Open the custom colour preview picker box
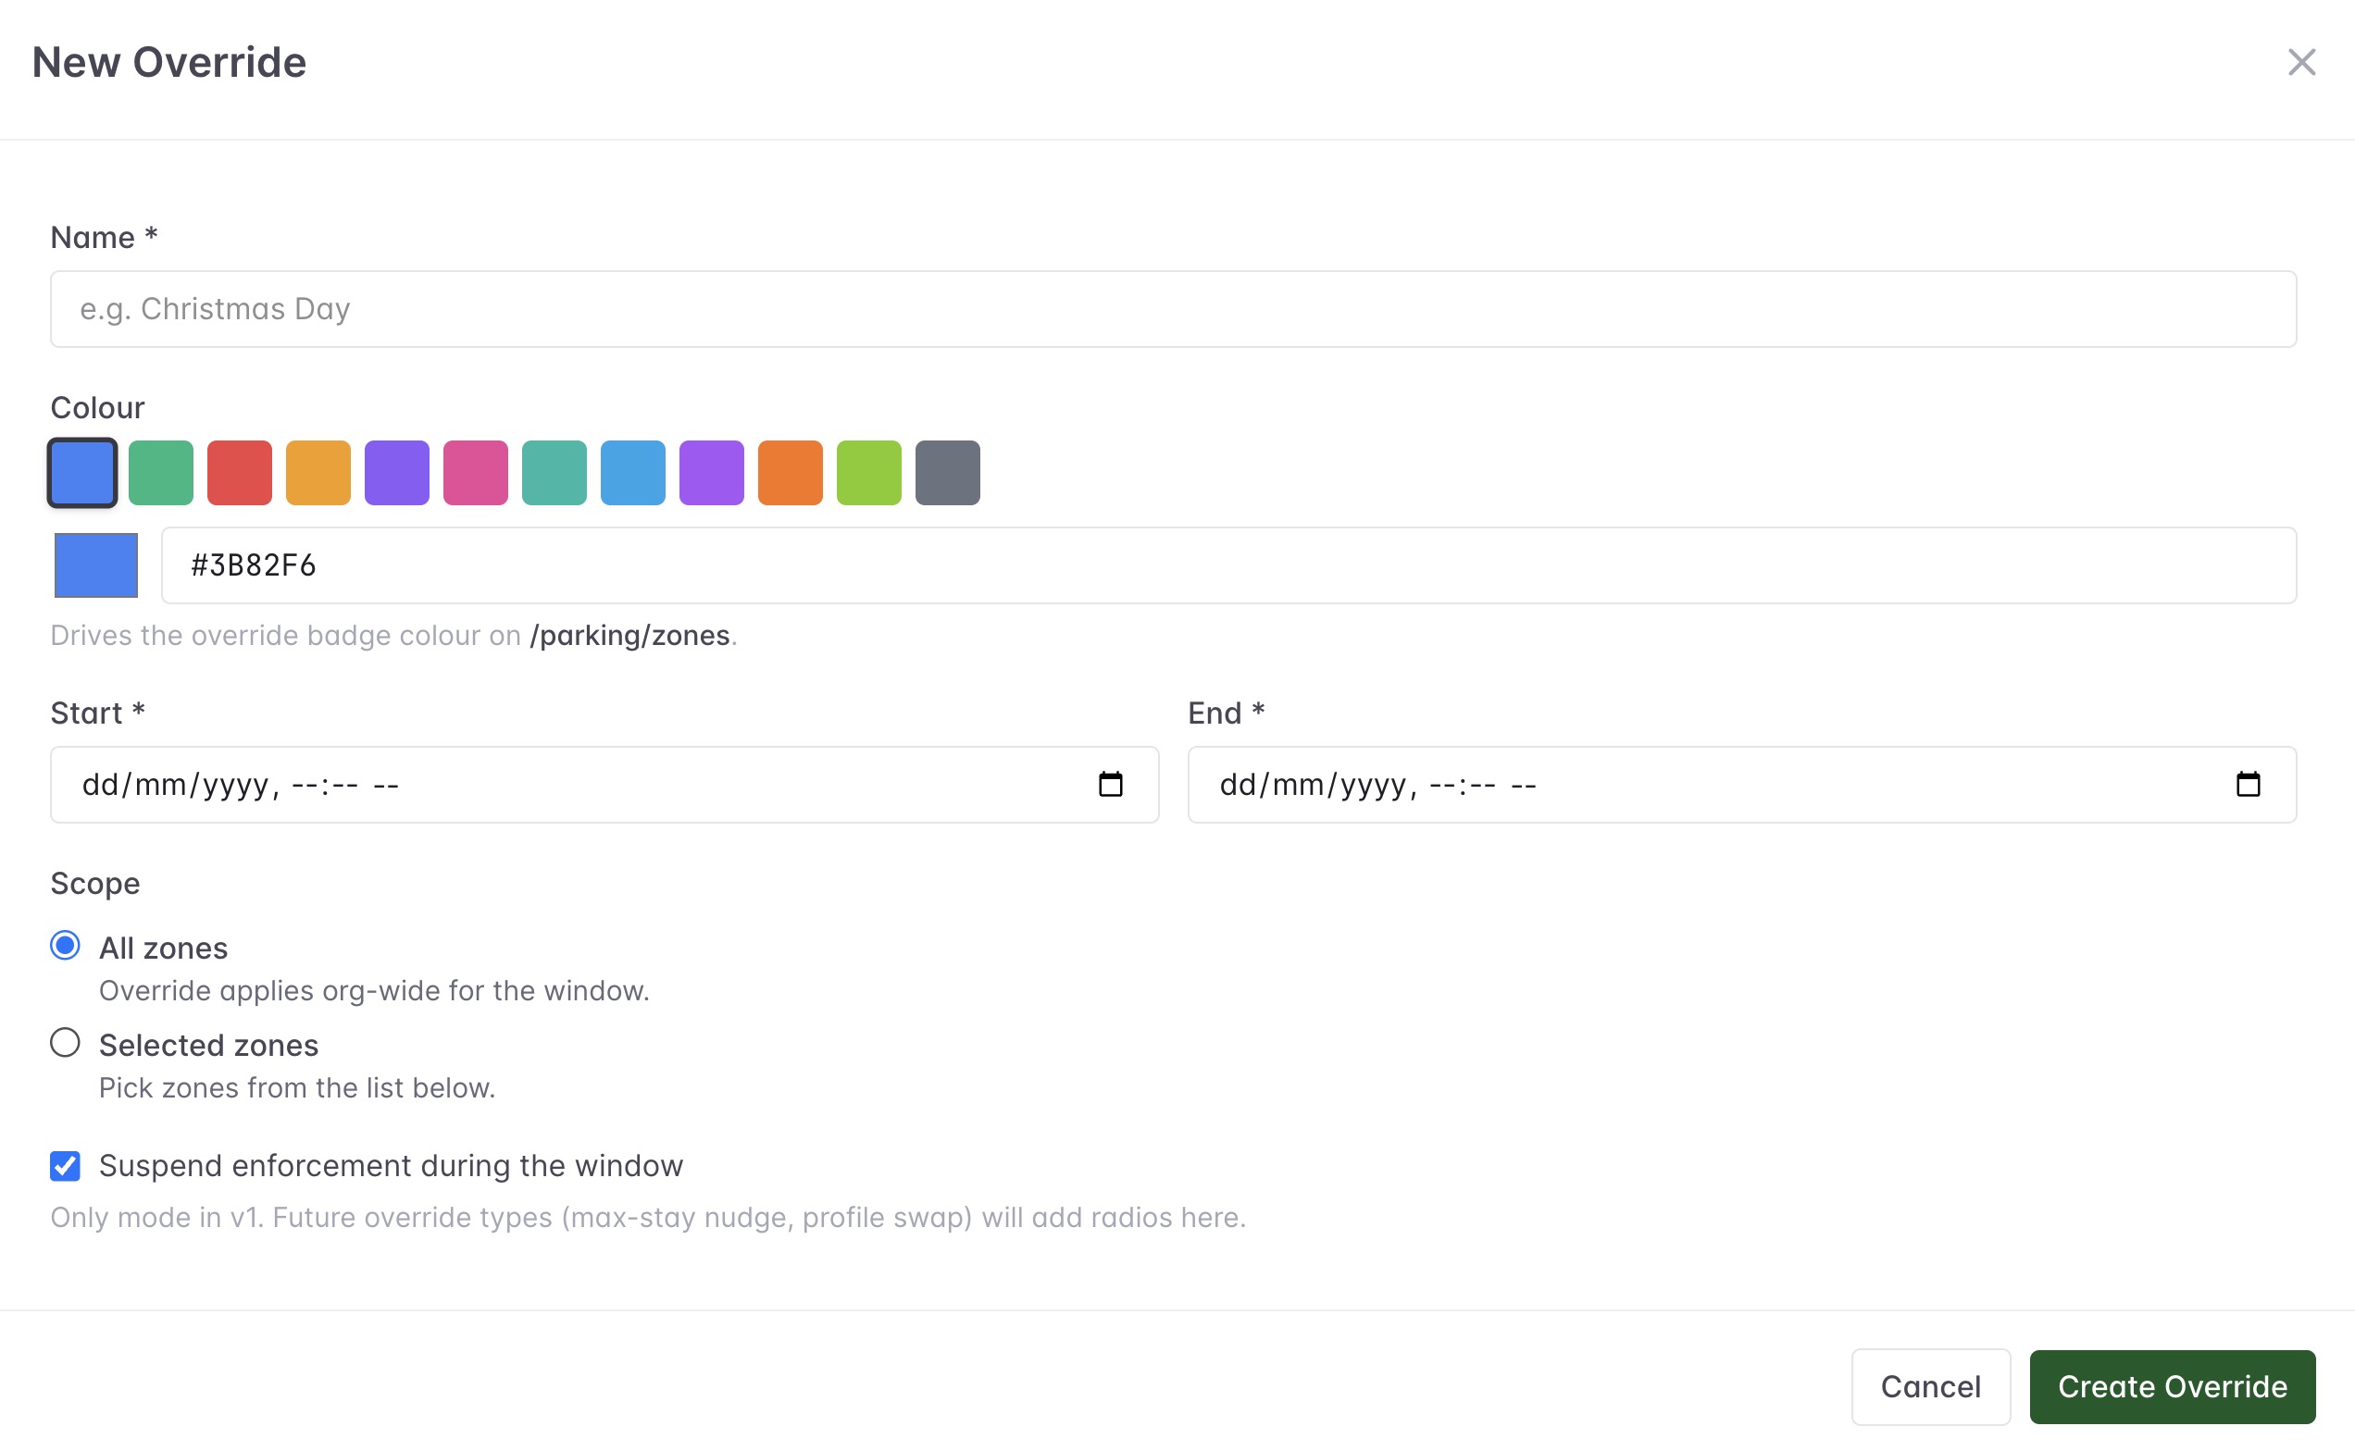 coord(96,565)
